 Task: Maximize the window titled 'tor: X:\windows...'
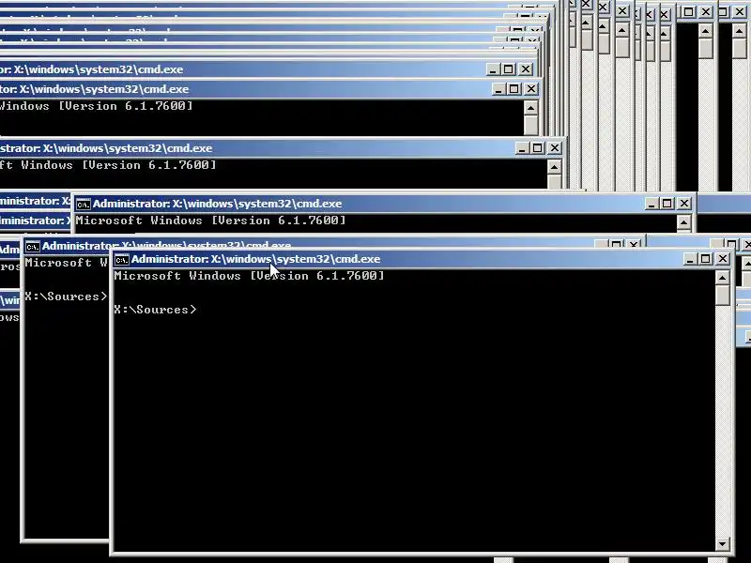[514, 89]
